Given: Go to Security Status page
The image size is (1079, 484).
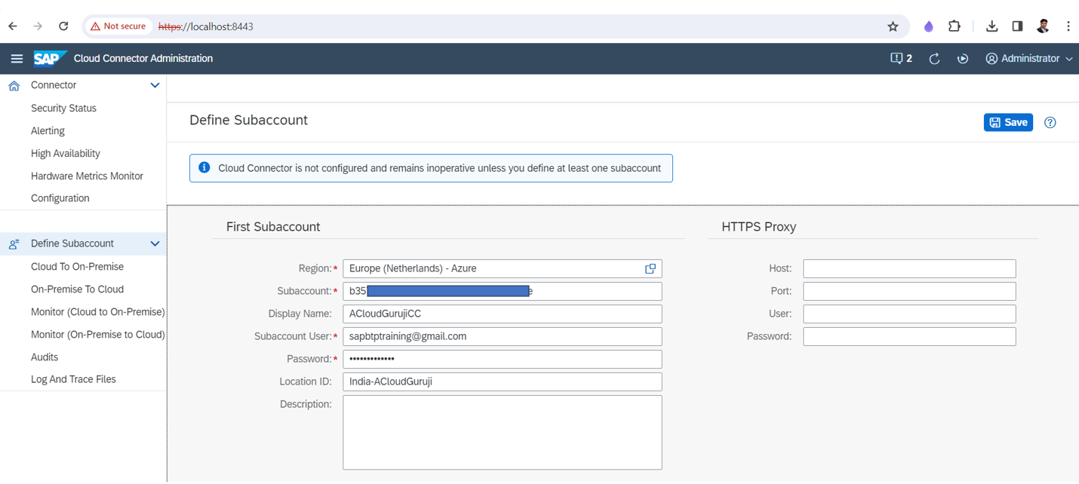Looking at the screenshot, I should [x=63, y=109].
